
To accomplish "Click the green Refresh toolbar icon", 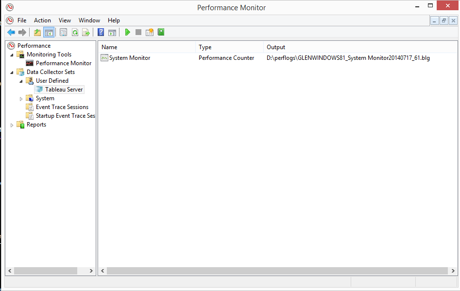I will (x=75, y=33).
